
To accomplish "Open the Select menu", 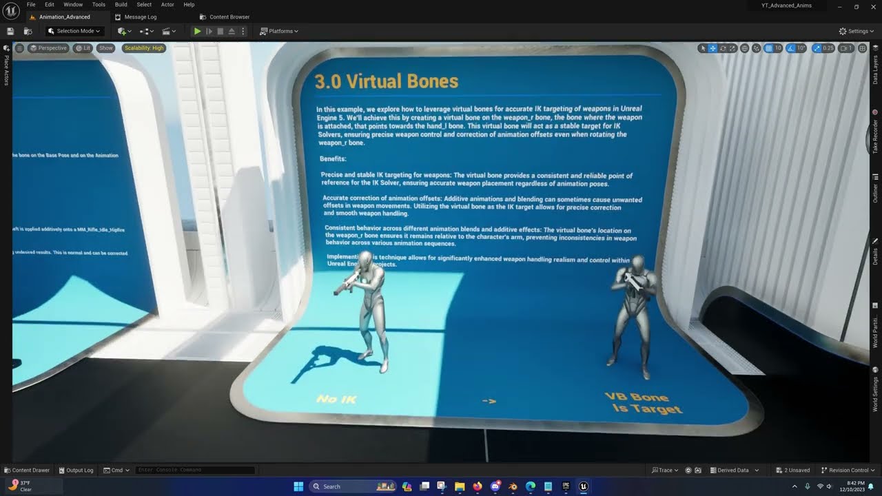I will point(144,5).
